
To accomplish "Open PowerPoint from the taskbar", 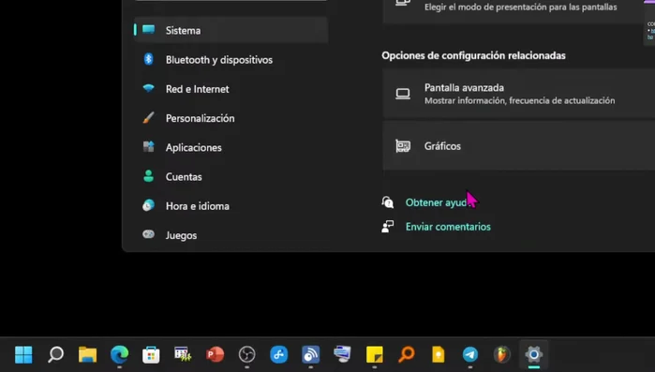I will tap(215, 354).
